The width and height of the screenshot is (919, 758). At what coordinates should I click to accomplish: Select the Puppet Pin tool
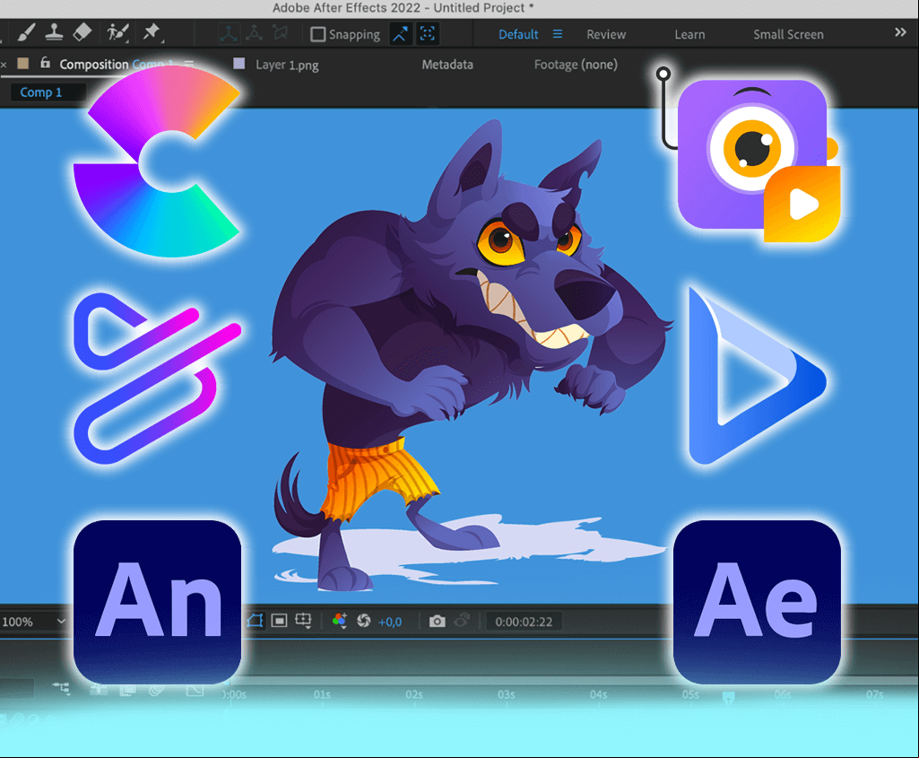pyautogui.click(x=152, y=32)
